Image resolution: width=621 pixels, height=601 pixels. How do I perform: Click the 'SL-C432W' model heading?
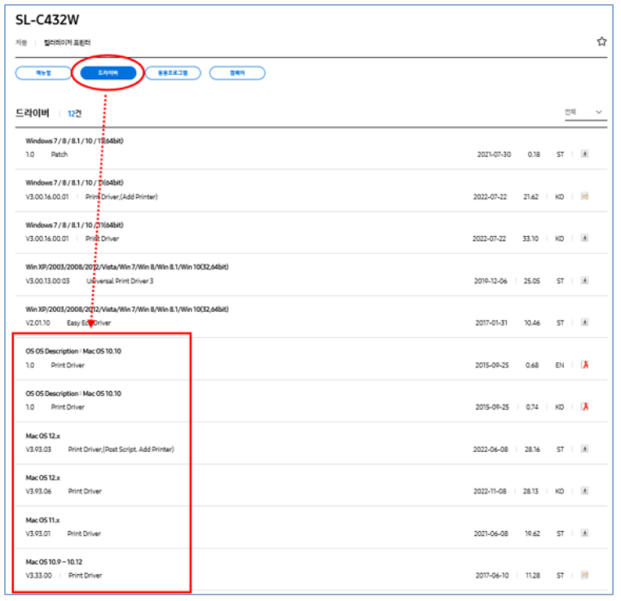click(47, 20)
